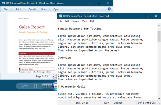The height and width of the screenshot is (105, 161).
Task: Click Open in Photo Viewer toolbar
Action: coord(56,9)
